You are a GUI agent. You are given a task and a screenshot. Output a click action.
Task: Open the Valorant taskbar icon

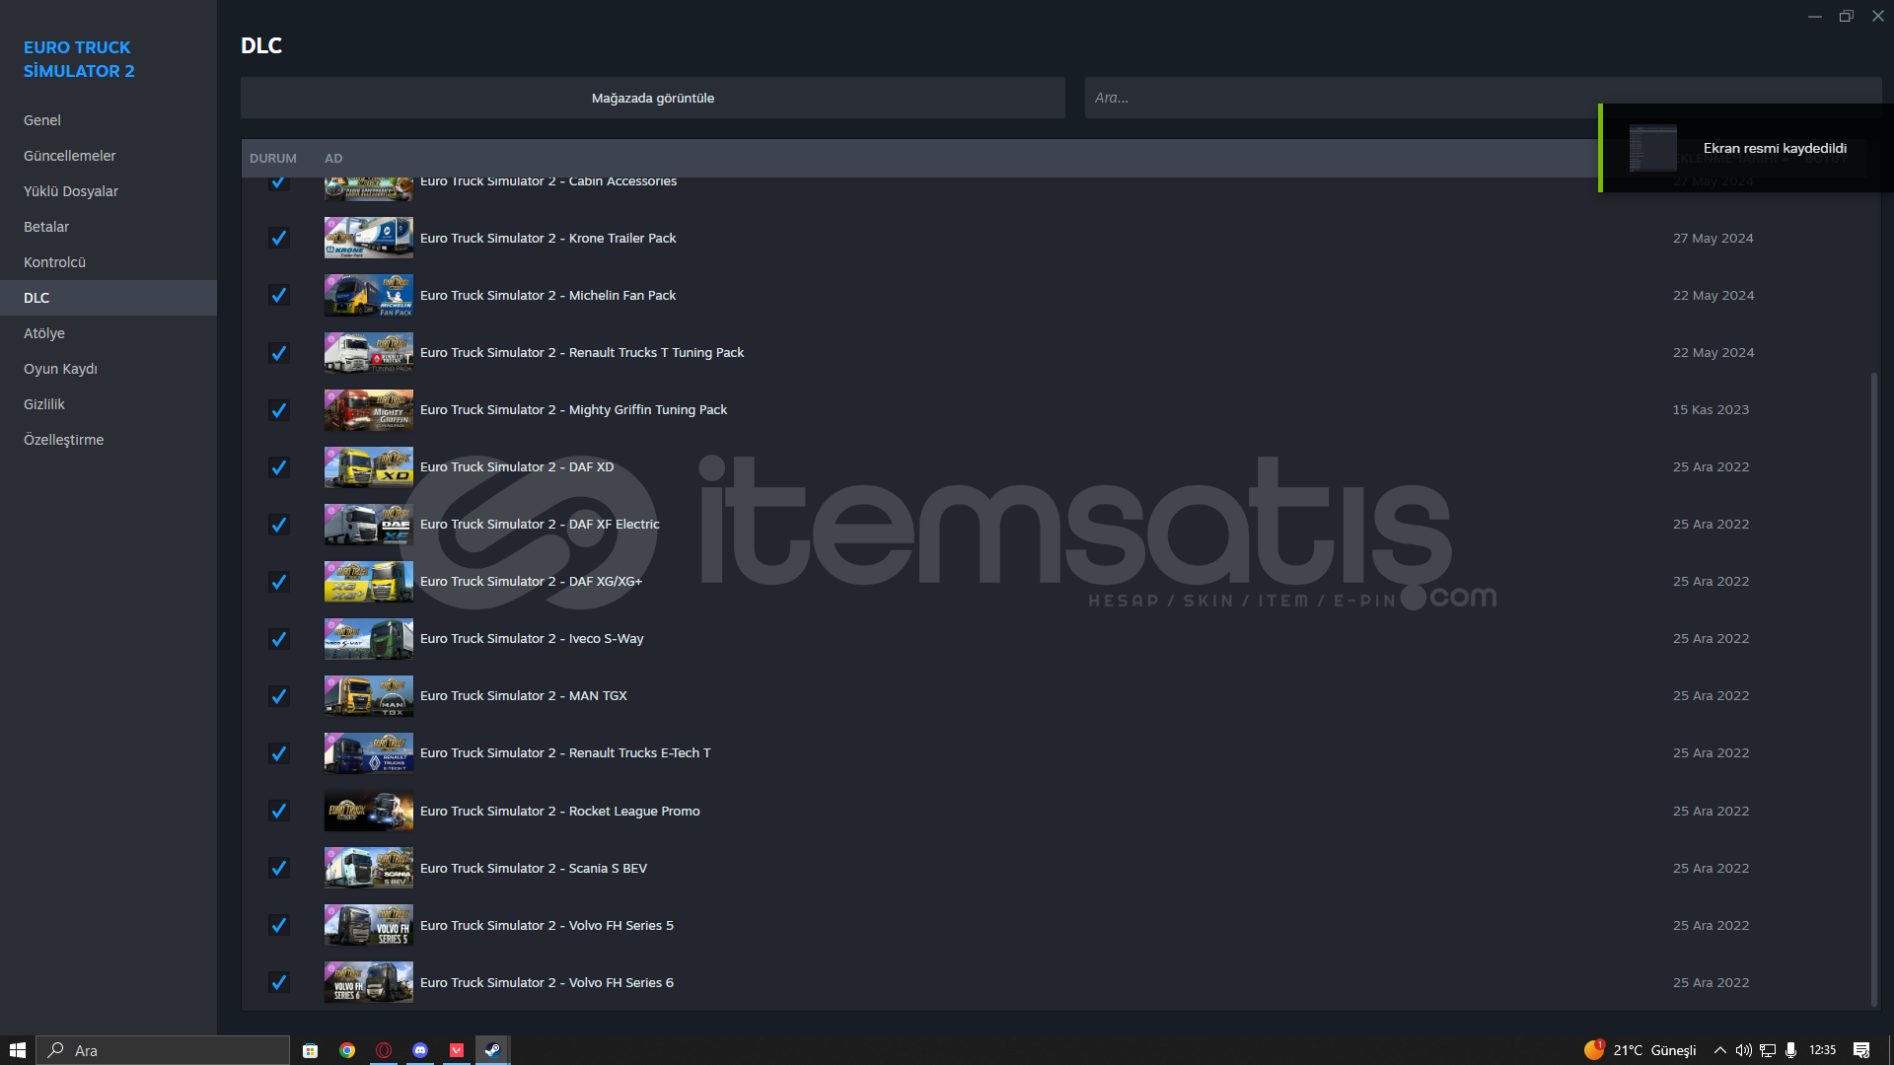457,1050
